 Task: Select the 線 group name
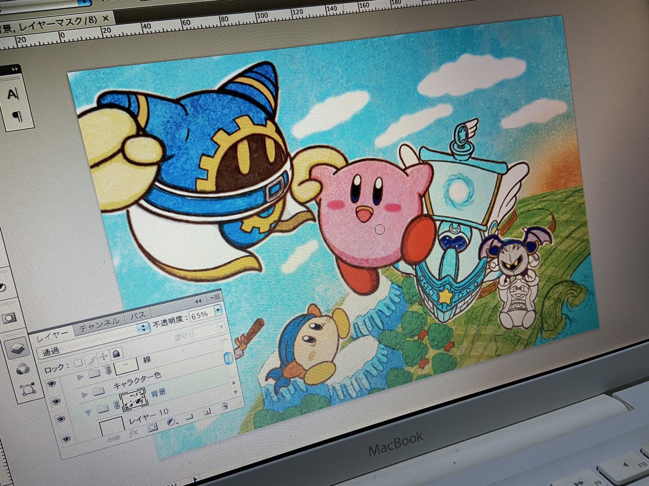coord(147,359)
